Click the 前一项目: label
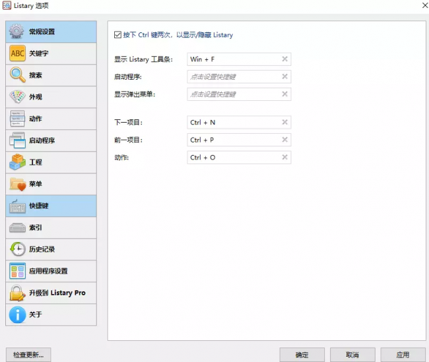Image resolution: width=429 pixels, height=362 pixels. tap(128, 140)
